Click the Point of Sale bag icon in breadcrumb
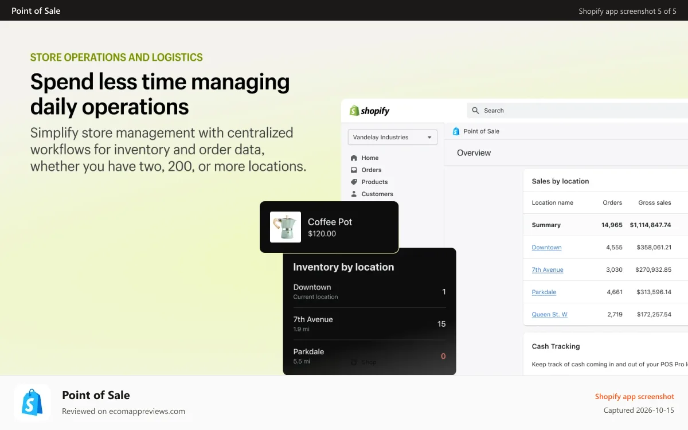The height and width of the screenshot is (430, 688). point(456,131)
